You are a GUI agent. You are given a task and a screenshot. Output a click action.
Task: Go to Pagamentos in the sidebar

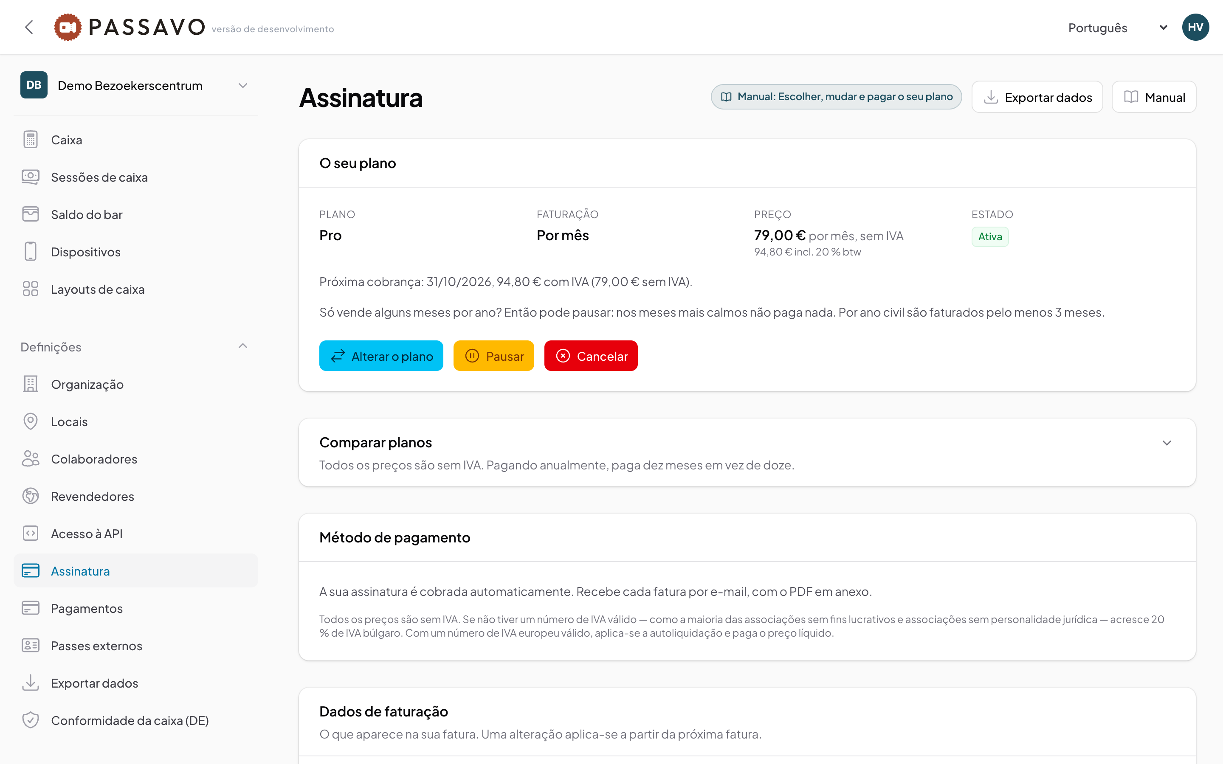[x=135, y=608]
